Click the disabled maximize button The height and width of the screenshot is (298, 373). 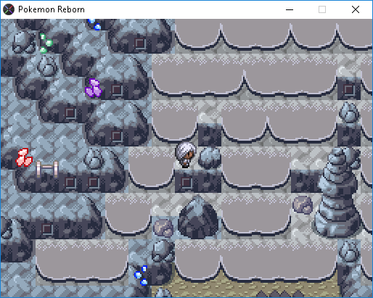(x=322, y=9)
